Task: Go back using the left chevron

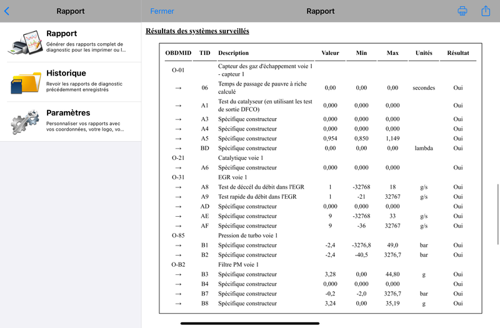Action: pos(7,11)
